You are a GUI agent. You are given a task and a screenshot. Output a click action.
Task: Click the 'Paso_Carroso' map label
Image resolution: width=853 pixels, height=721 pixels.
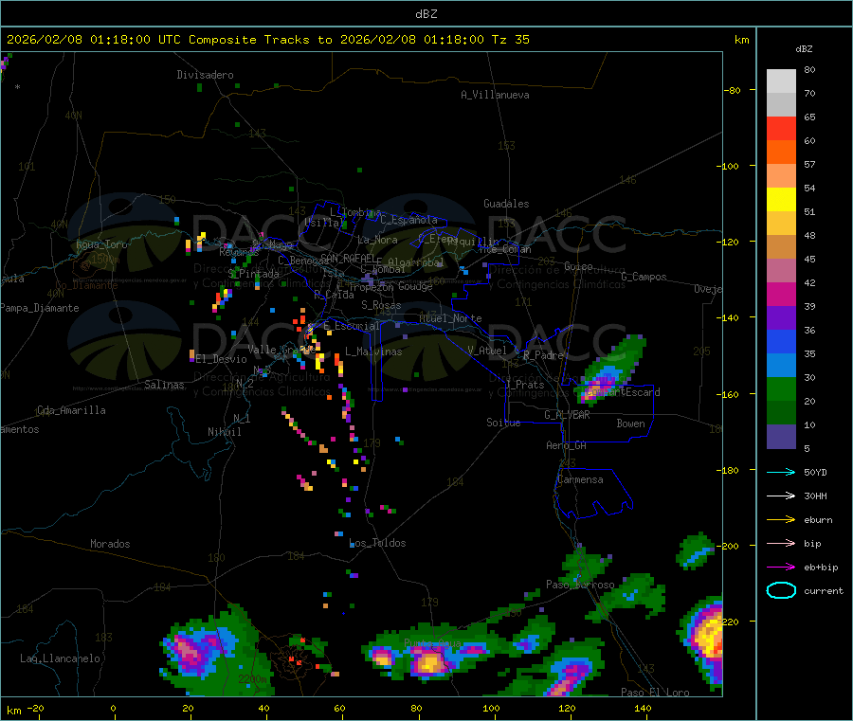tap(580, 585)
